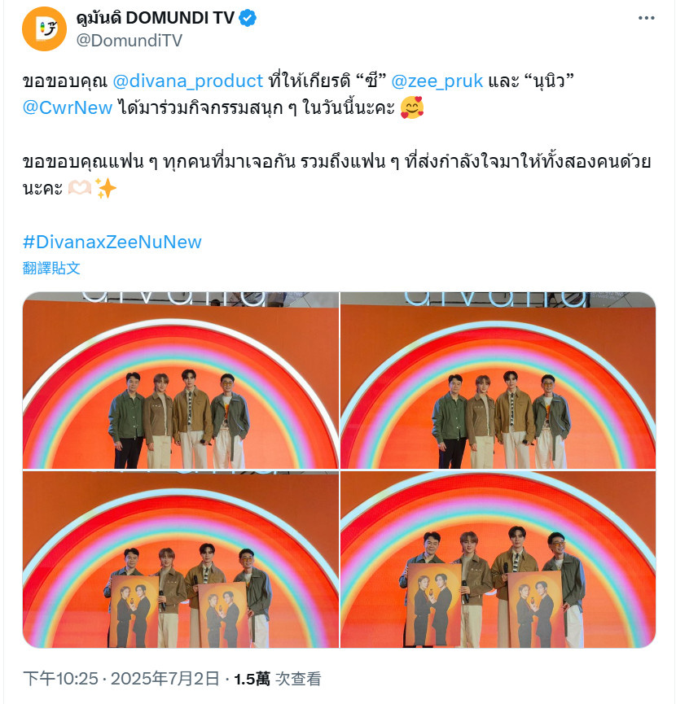Image resolution: width=676 pixels, height=704 pixels.
Task: Click the 1.5萬 view count
Action: (252, 679)
